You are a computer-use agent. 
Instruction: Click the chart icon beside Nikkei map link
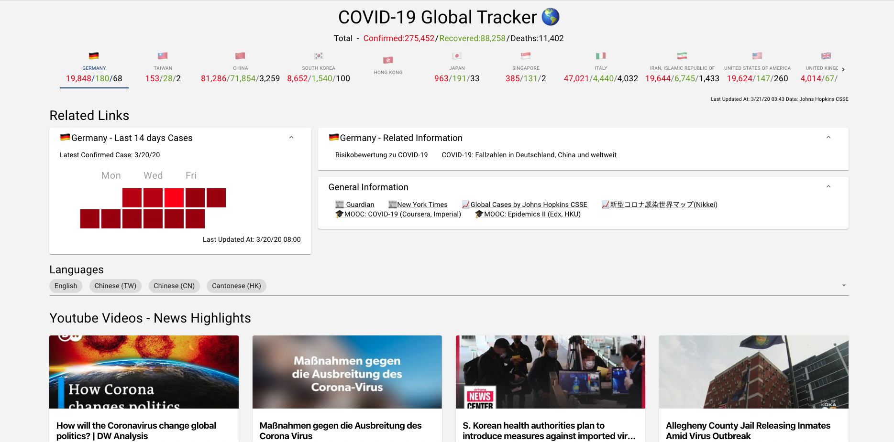point(606,205)
